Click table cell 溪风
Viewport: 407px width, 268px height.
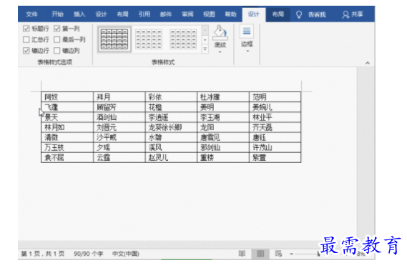click(x=171, y=148)
